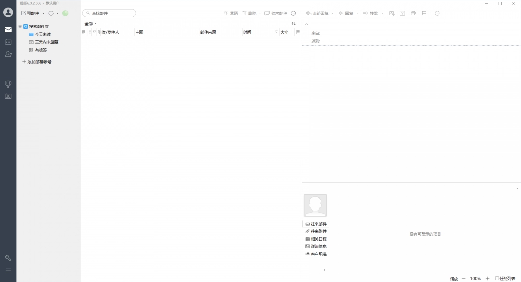This screenshot has height=282, width=521.
Task: Sort by the 时间 column header
Action: pos(247,32)
